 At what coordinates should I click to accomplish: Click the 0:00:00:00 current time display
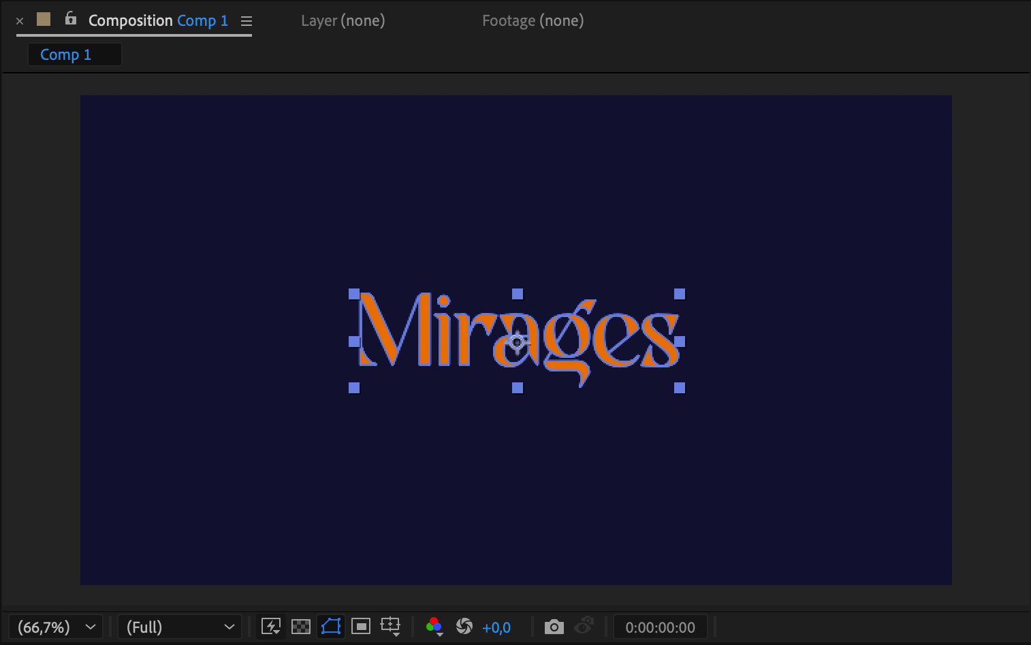(660, 627)
